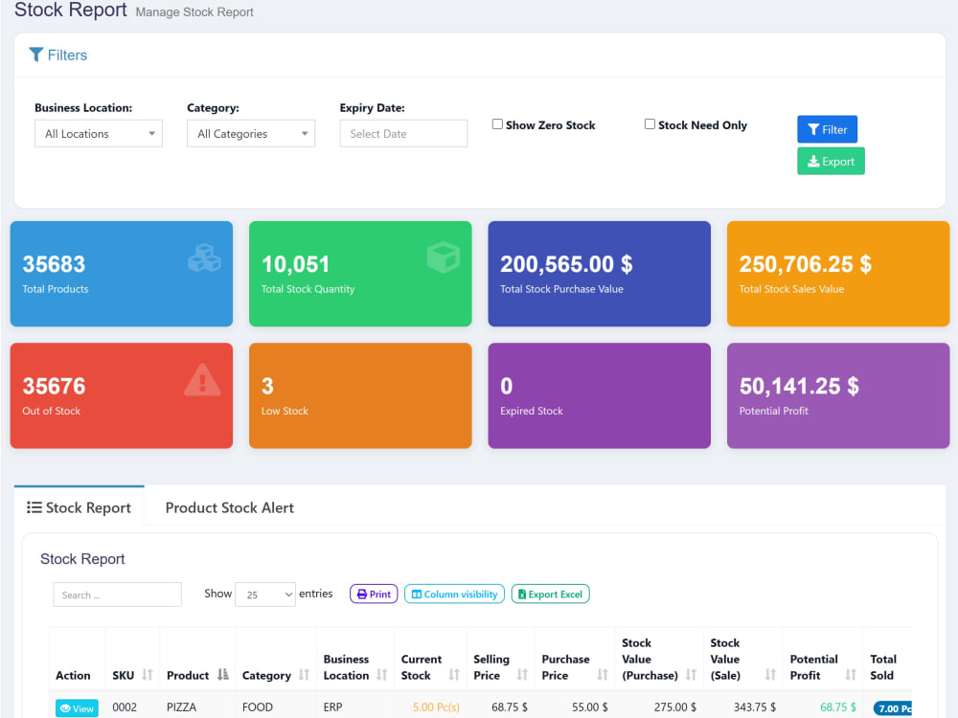Click the green Export button

tap(831, 161)
